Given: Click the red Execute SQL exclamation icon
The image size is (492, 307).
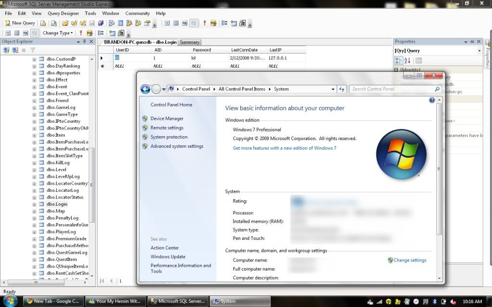Looking at the screenshot, I should coord(81,33).
